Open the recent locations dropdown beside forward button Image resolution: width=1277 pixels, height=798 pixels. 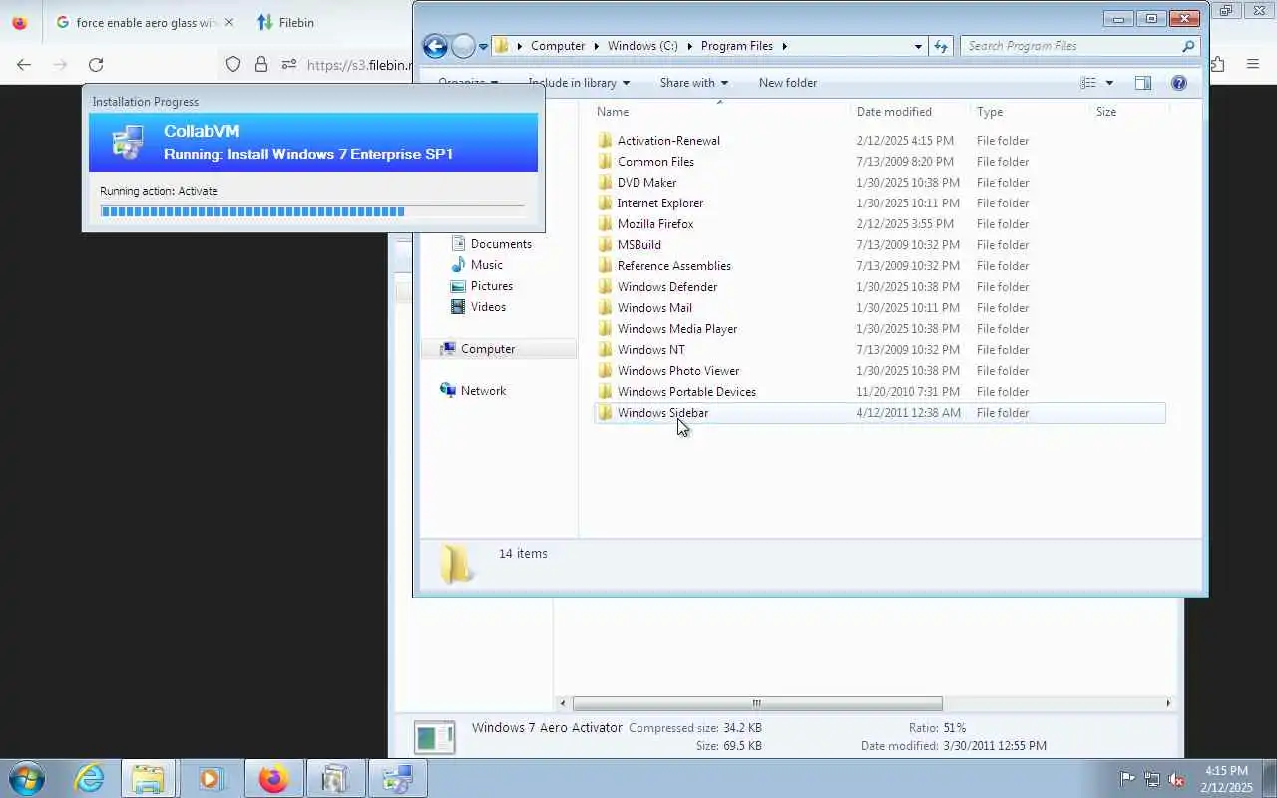click(483, 46)
